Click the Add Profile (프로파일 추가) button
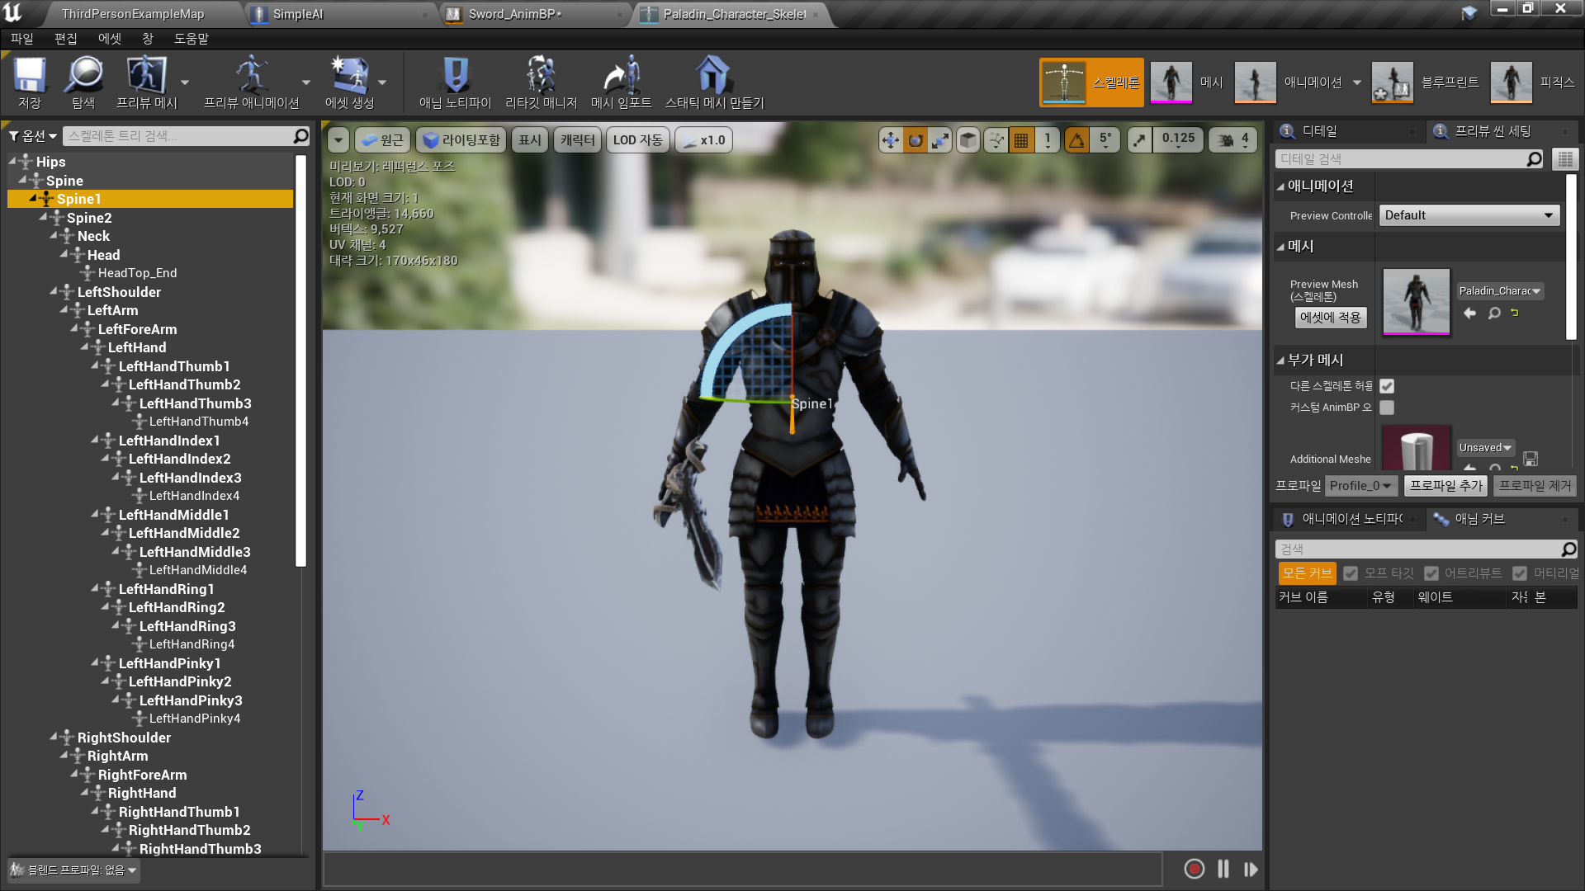This screenshot has width=1585, height=891. (1445, 486)
